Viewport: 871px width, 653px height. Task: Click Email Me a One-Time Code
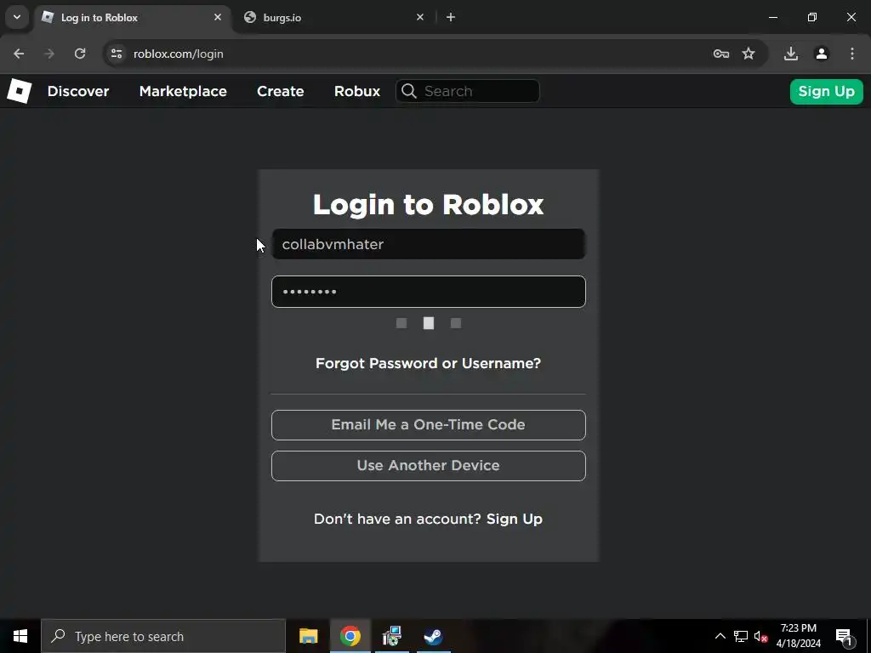429,425
